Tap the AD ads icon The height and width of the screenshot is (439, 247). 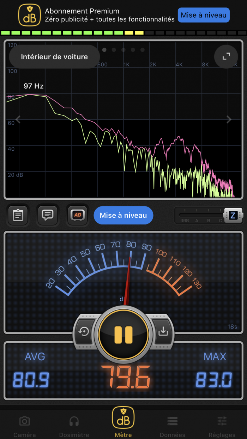77,215
